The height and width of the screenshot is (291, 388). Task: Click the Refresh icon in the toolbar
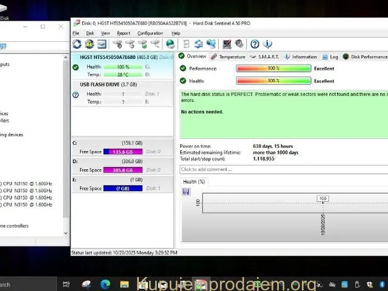(77, 44)
